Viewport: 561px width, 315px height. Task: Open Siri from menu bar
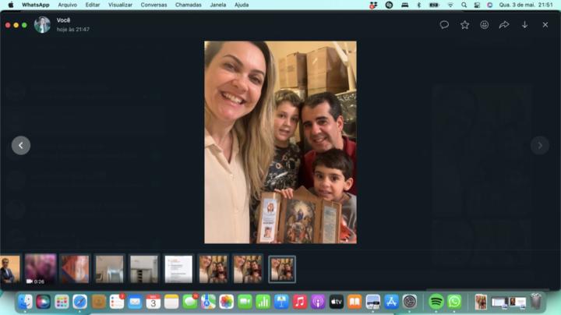coord(489,5)
